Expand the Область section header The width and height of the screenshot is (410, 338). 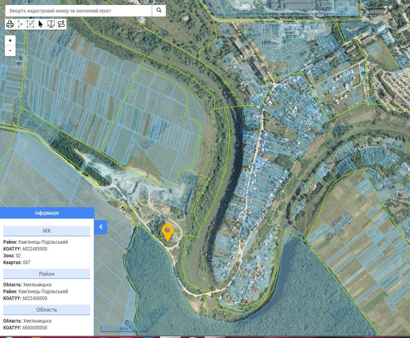[x=47, y=310]
